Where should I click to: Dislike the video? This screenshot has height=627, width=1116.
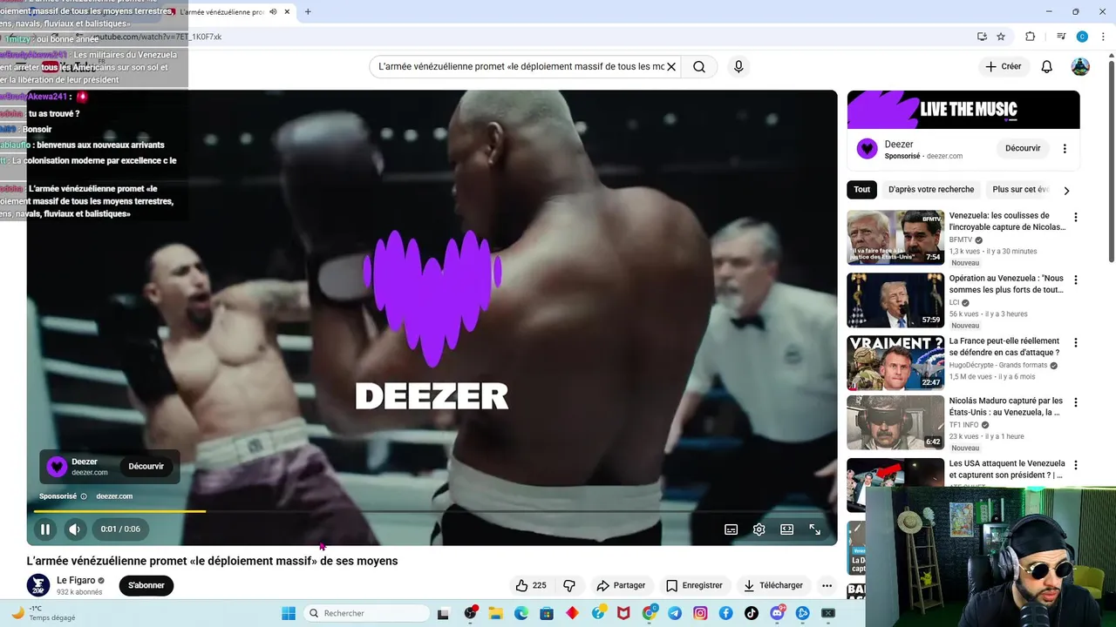click(x=569, y=585)
